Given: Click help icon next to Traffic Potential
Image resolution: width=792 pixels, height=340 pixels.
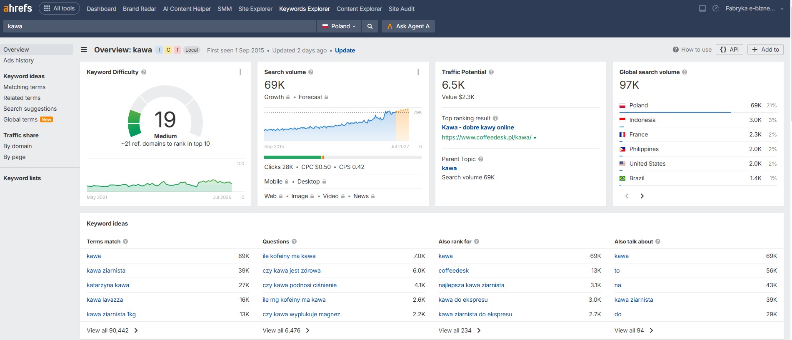Looking at the screenshot, I should 491,72.
